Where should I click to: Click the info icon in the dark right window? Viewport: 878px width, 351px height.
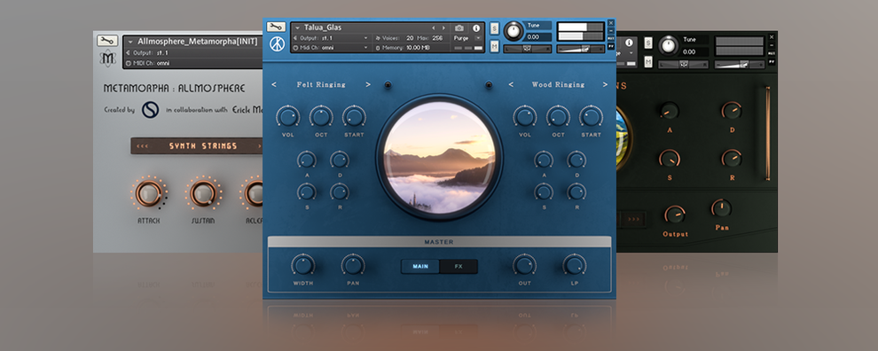[x=629, y=43]
